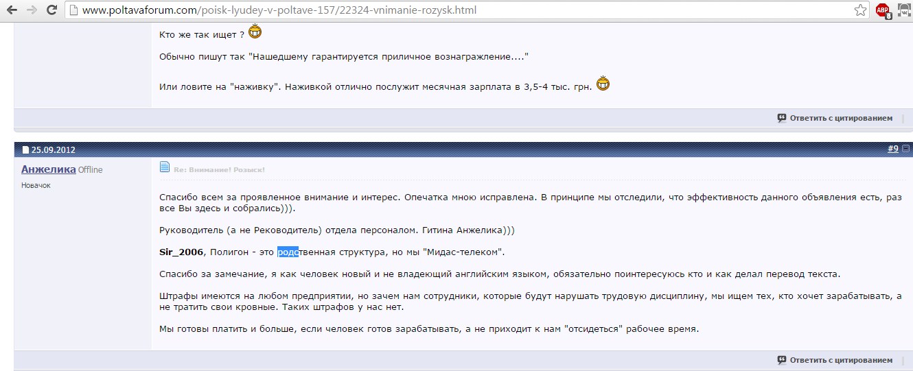913x371 pixels.
Task: Click the grinning smiley after "3,5-4 тыс. грн."
Action: click(603, 84)
